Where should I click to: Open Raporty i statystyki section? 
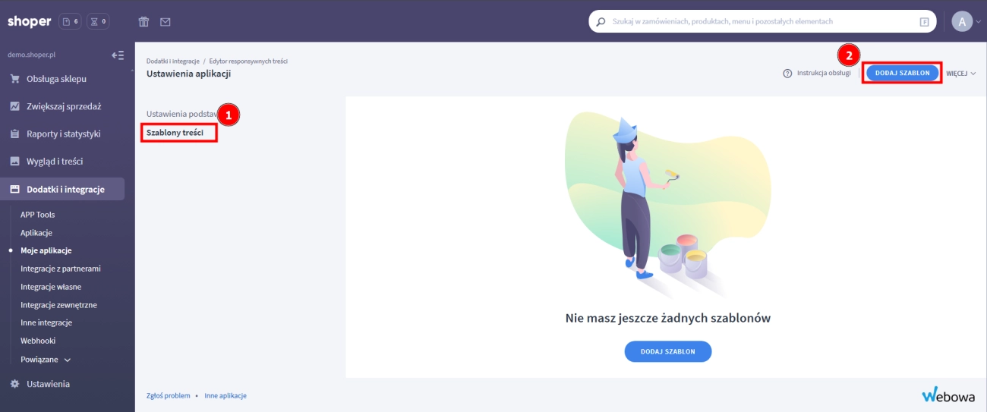point(63,134)
